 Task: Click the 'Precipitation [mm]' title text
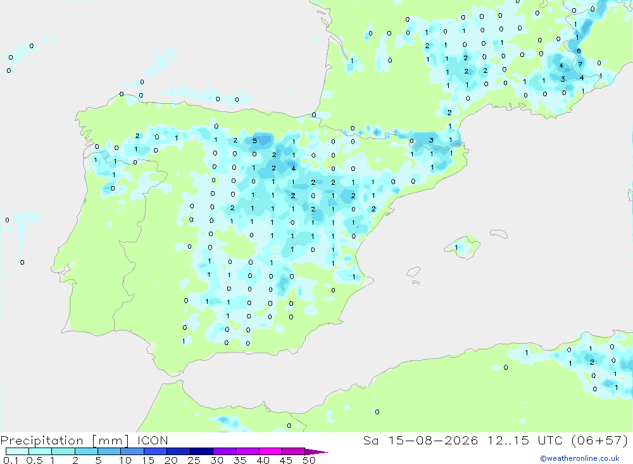[65, 441]
